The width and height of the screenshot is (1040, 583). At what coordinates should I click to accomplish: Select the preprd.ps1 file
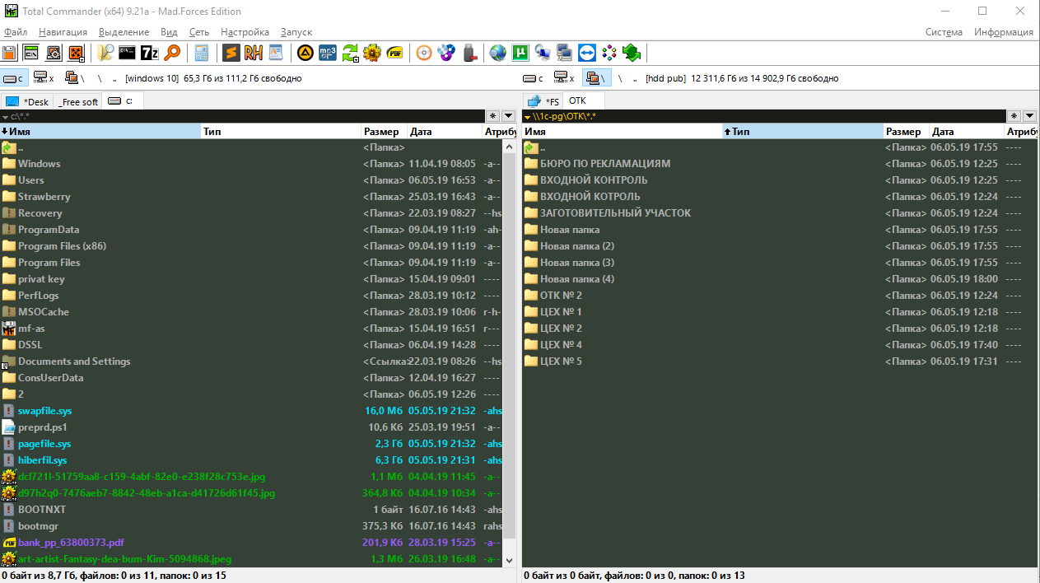[251, 427]
